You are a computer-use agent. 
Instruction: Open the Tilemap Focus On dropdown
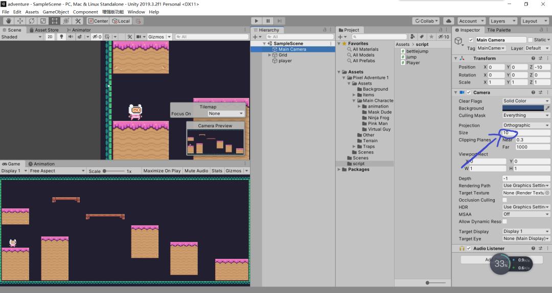(226, 114)
